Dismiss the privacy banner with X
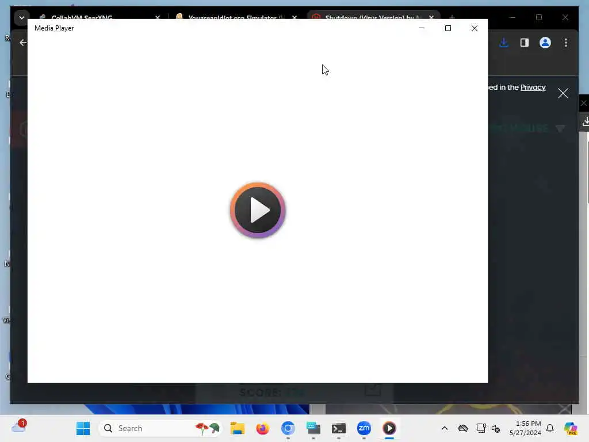Image resolution: width=589 pixels, height=442 pixels. tap(563, 93)
